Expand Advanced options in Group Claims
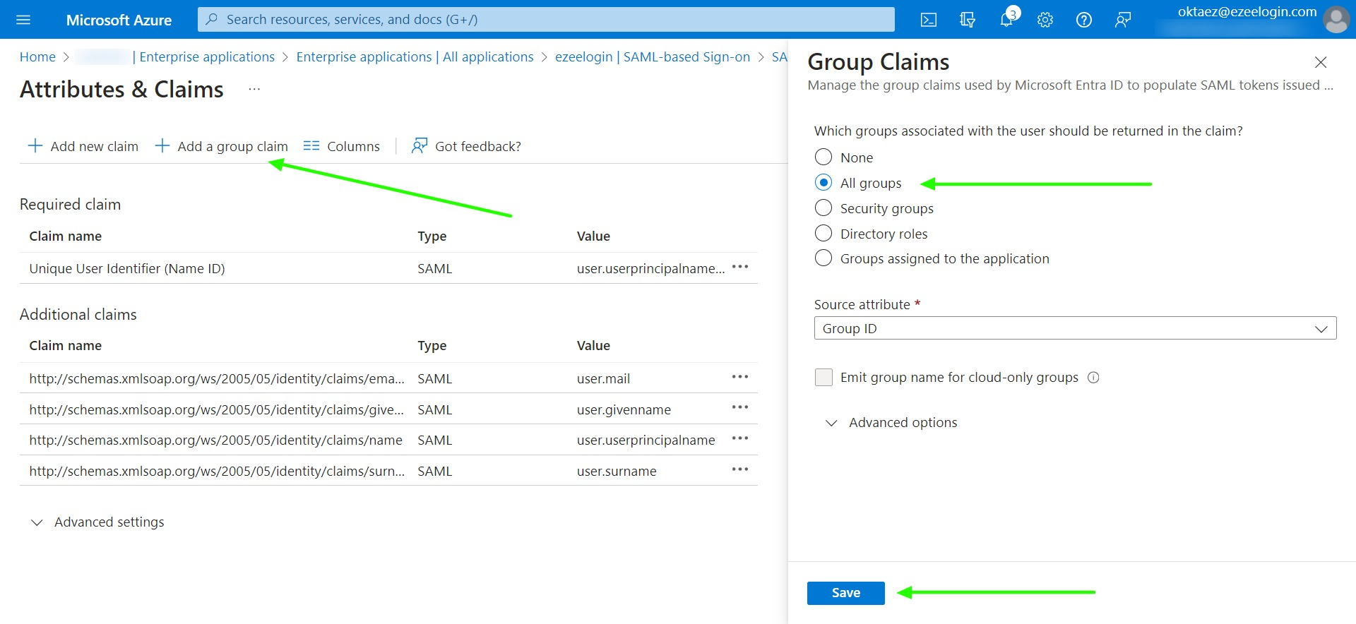 (892, 423)
